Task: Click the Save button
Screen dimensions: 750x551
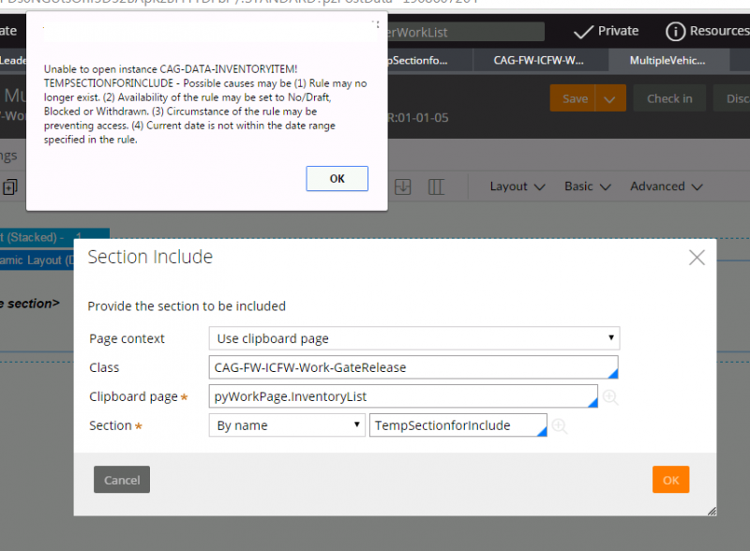Action: click(x=573, y=98)
